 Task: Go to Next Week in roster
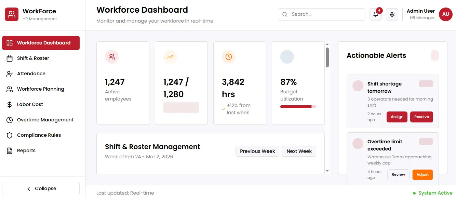(299, 151)
